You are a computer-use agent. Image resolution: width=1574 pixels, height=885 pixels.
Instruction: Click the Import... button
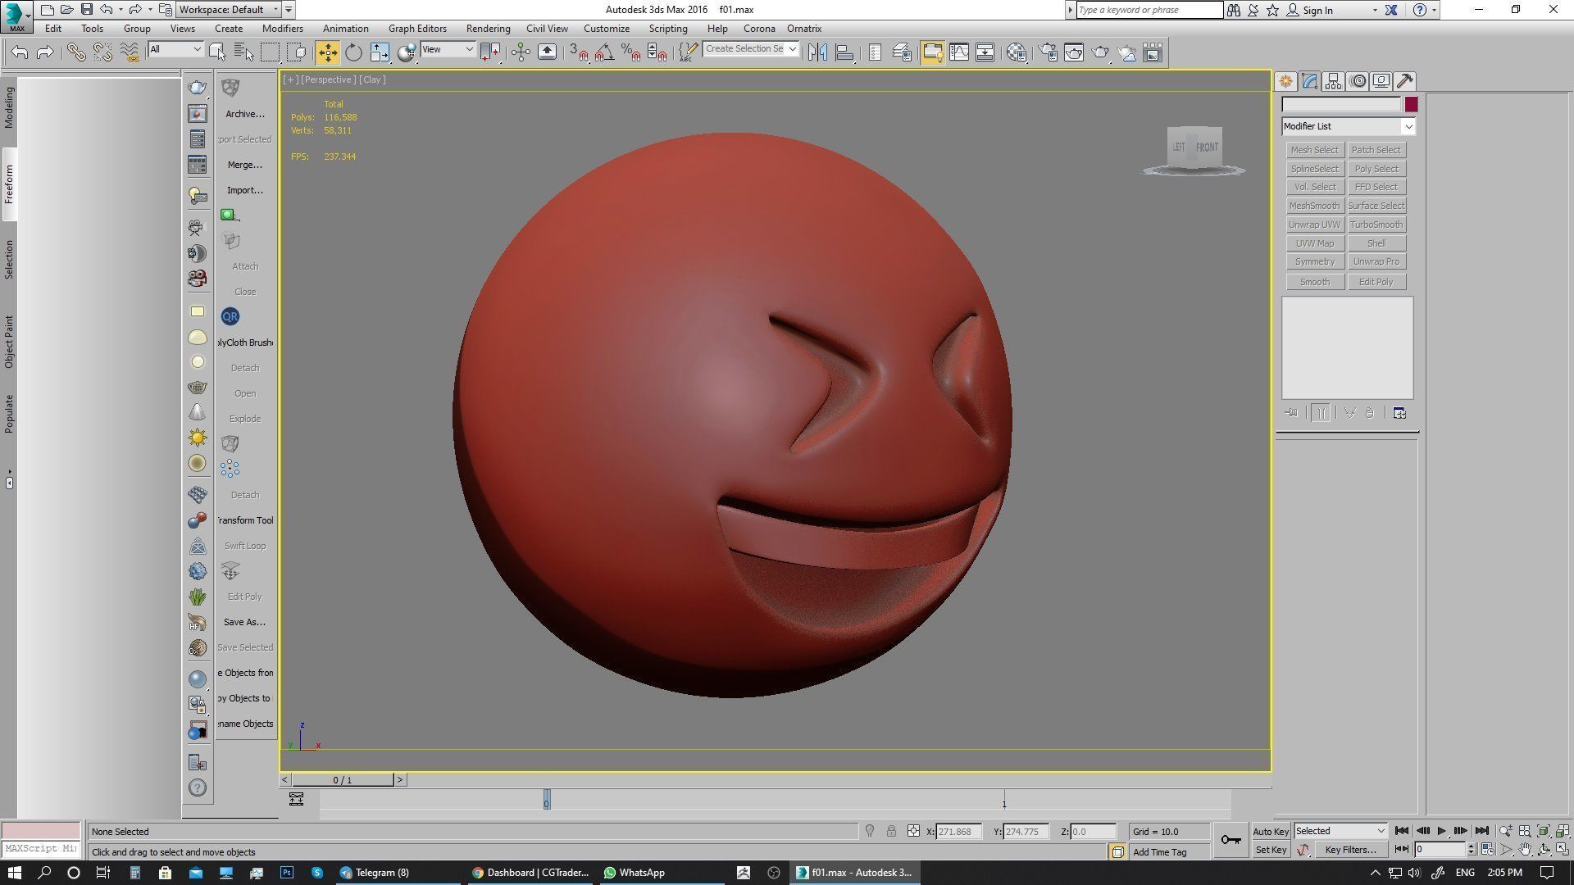click(245, 190)
